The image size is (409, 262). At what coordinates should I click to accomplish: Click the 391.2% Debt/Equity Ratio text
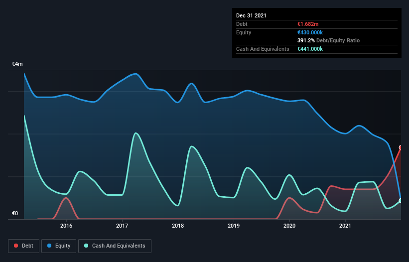[x=329, y=40]
